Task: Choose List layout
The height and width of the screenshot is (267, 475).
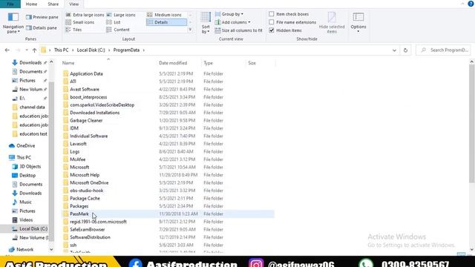Action: pos(114,22)
